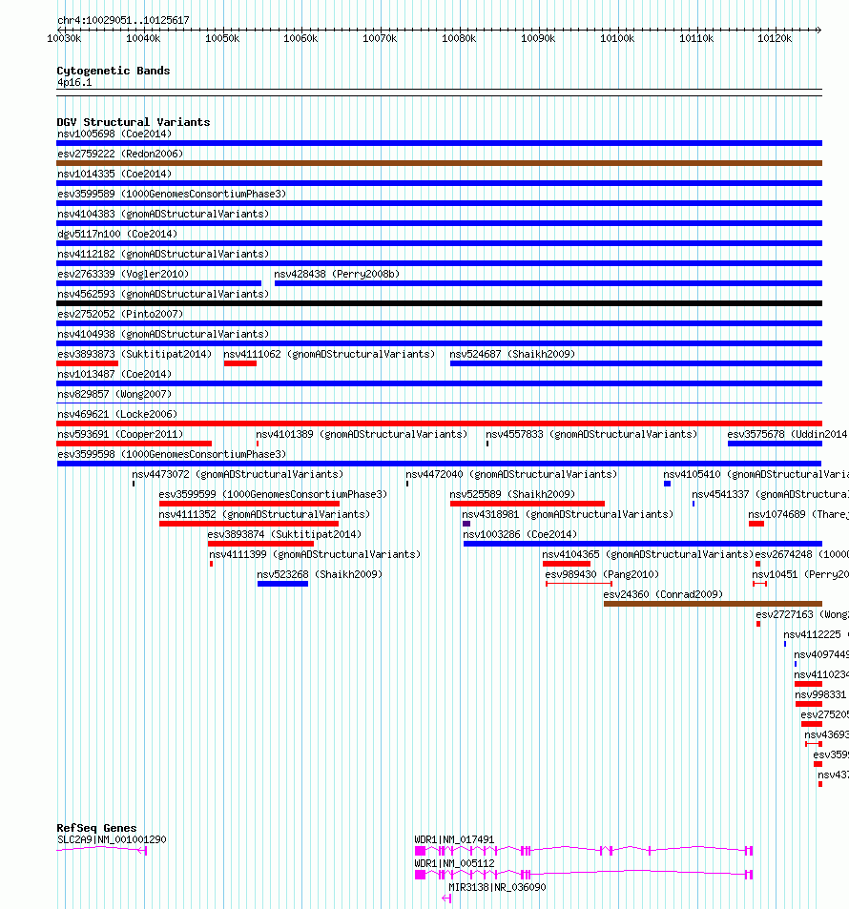Open nsv524687 (Shaikh2009) variant label
The image size is (849, 909).
[x=512, y=354]
